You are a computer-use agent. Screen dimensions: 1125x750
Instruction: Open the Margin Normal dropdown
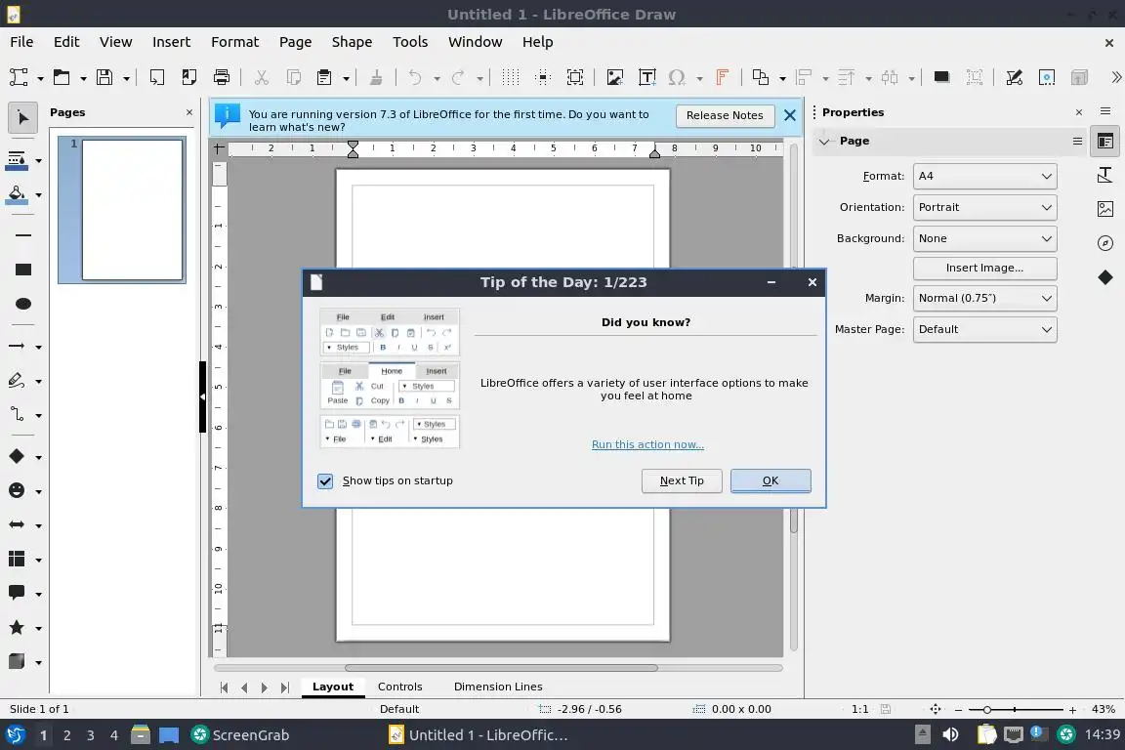[x=984, y=298]
